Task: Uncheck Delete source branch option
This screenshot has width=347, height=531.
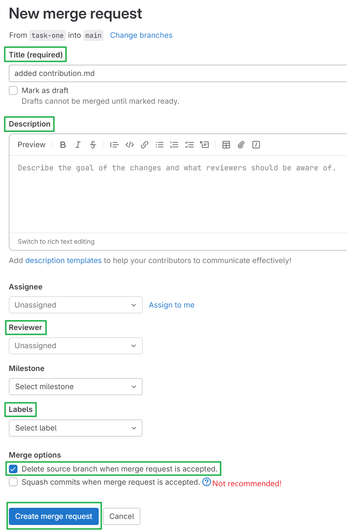Action: coord(14,469)
